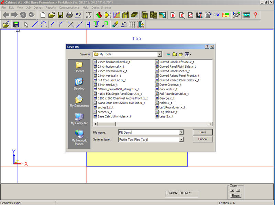Go to the My Documents shortcut
The image size is (275, 205).
79,101
